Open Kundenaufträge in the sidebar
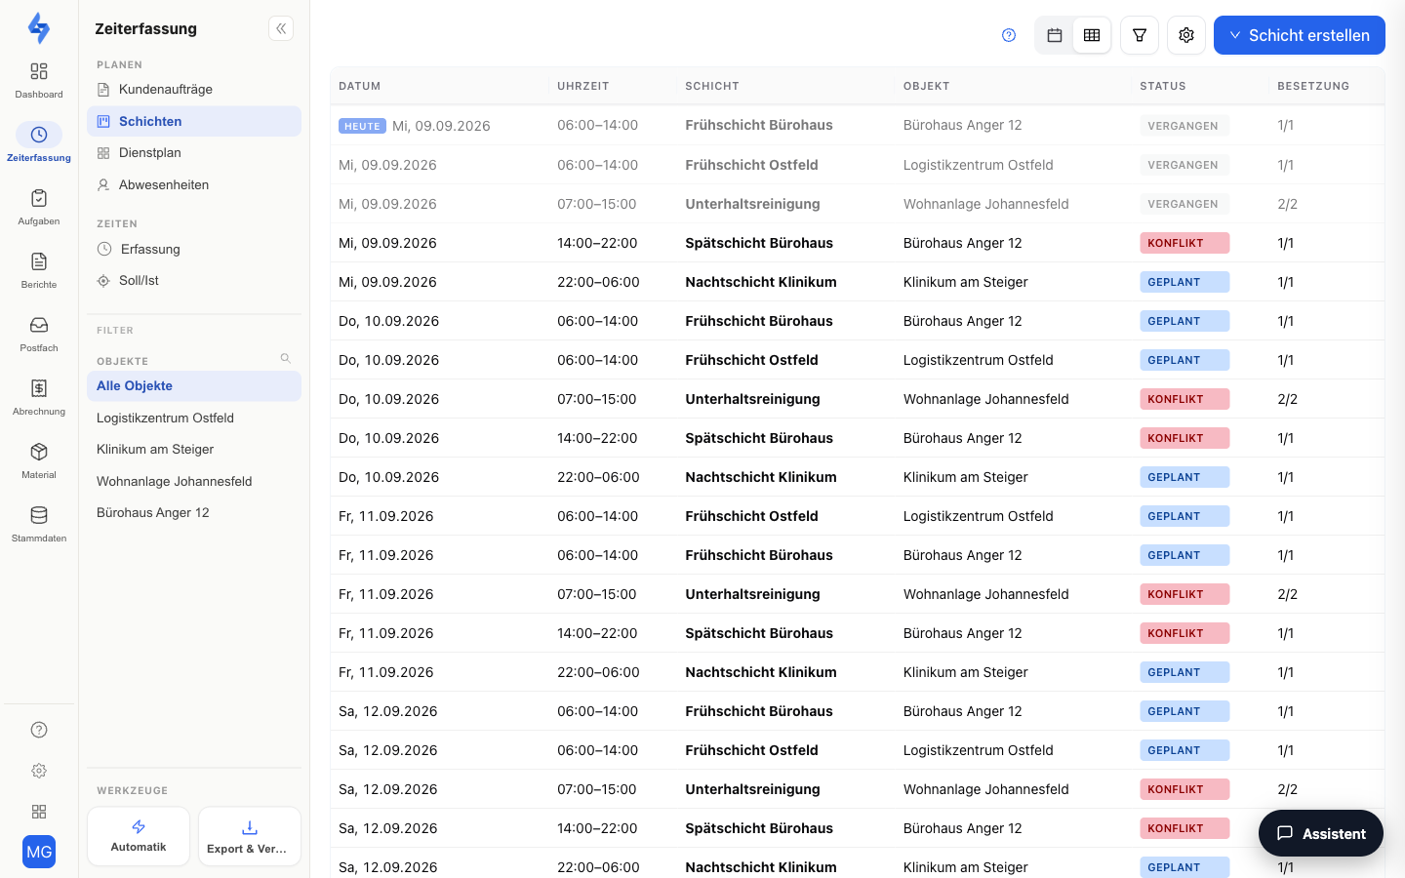 [194, 90]
